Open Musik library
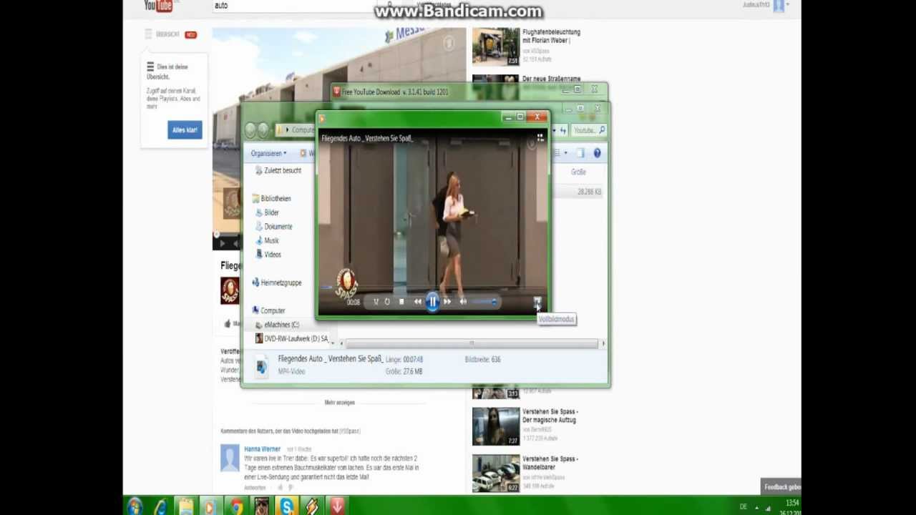916x515 pixels. (x=267, y=240)
